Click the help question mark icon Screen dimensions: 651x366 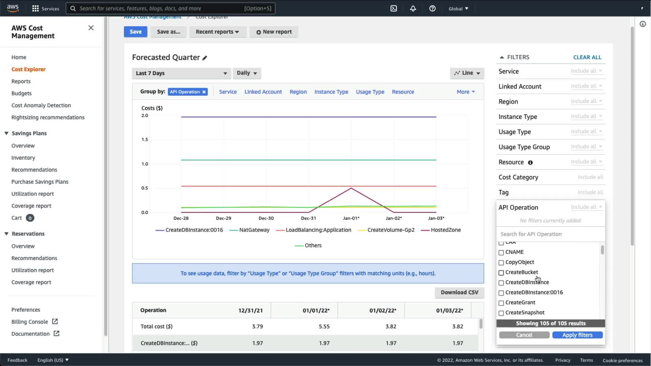[x=432, y=8]
